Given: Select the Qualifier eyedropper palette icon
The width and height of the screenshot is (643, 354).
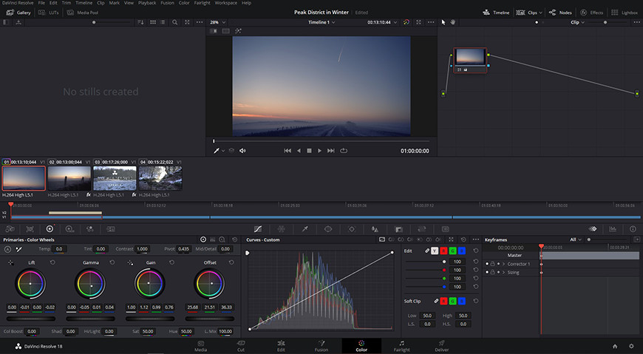Looking at the screenshot, I should click(x=305, y=229).
